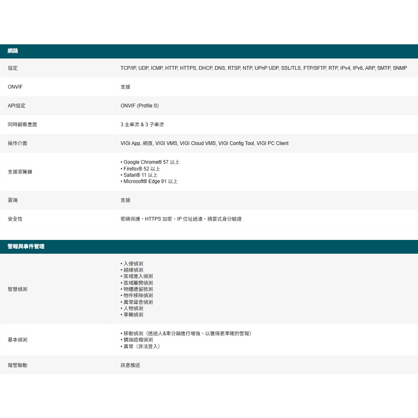418x418 pixels.
Task: Click the 操作介面 row label
Action: click(18, 143)
